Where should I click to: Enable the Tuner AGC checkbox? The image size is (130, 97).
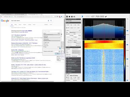[x=44, y=46]
